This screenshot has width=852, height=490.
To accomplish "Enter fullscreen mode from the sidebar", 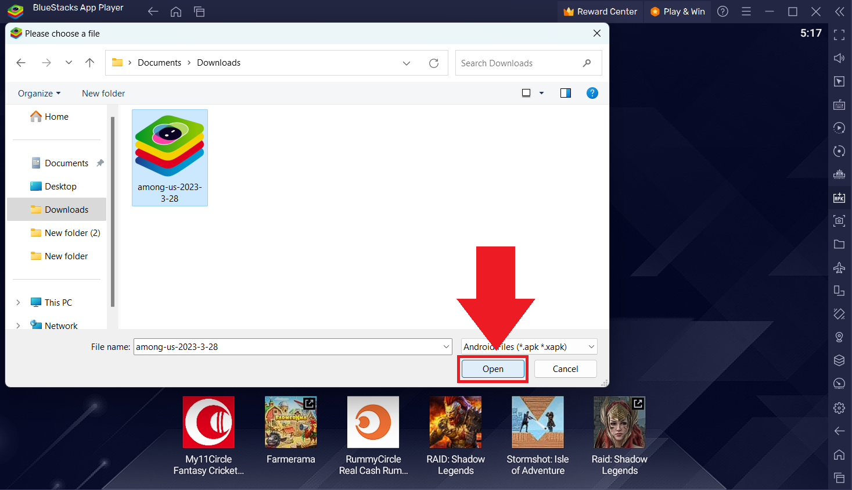I will [x=839, y=35].
